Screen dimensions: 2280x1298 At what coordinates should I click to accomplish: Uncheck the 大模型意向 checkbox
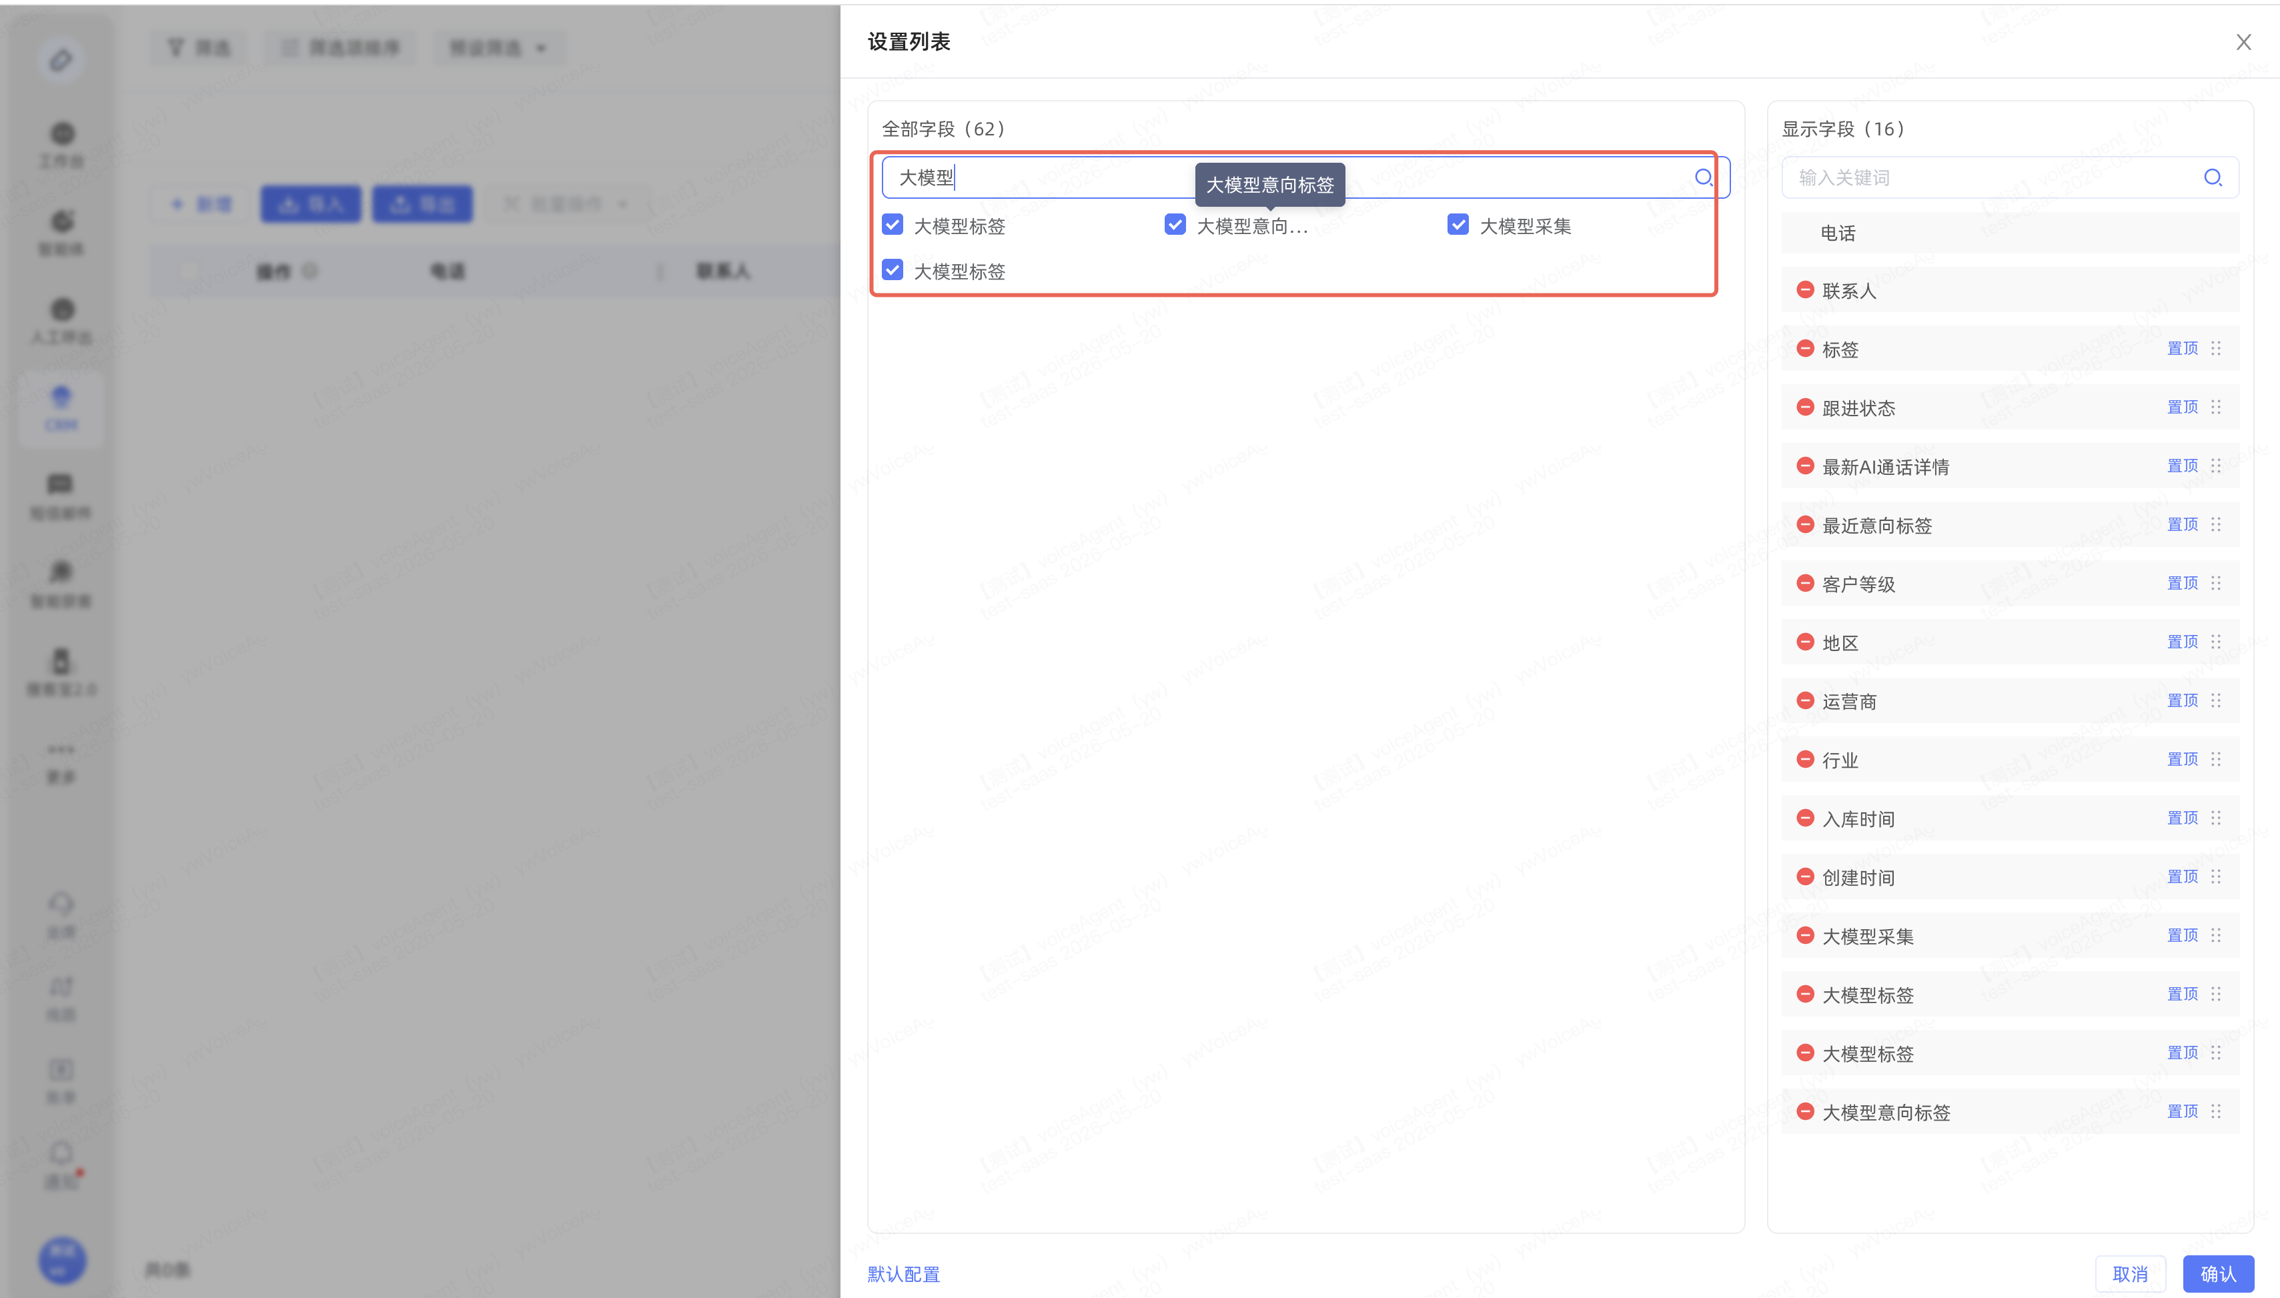coord(1175,225)
